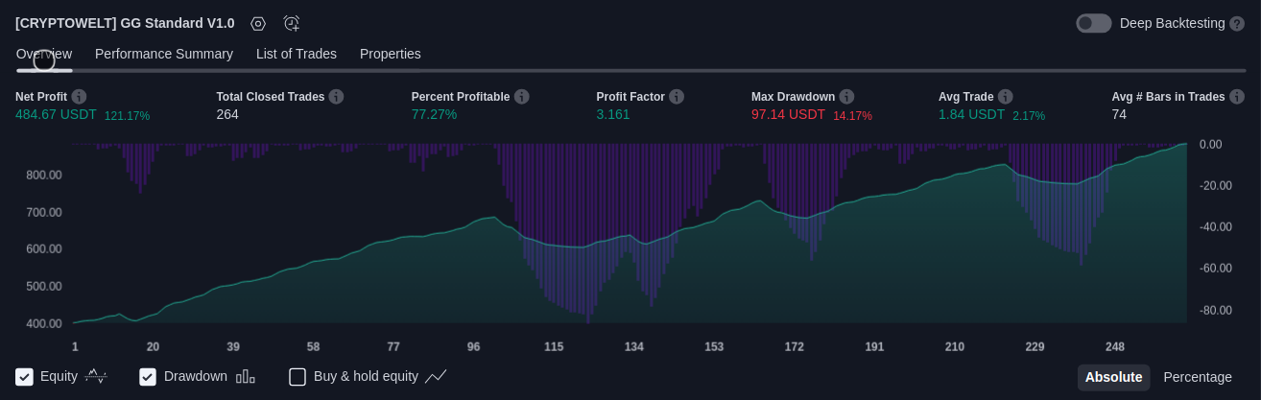The height and width of the screenshot is (400, 1261).
Task: Click the Avg # Bars in Trades info icon
Action: point(1237,97)
